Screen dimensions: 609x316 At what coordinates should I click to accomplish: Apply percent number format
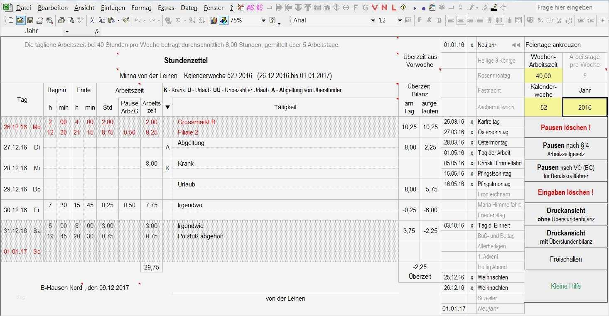541,20
